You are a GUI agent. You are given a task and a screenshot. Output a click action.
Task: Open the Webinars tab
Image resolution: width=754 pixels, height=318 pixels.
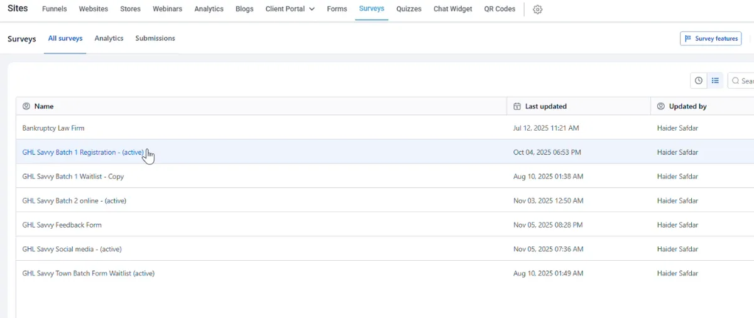[x=167, y=9]
